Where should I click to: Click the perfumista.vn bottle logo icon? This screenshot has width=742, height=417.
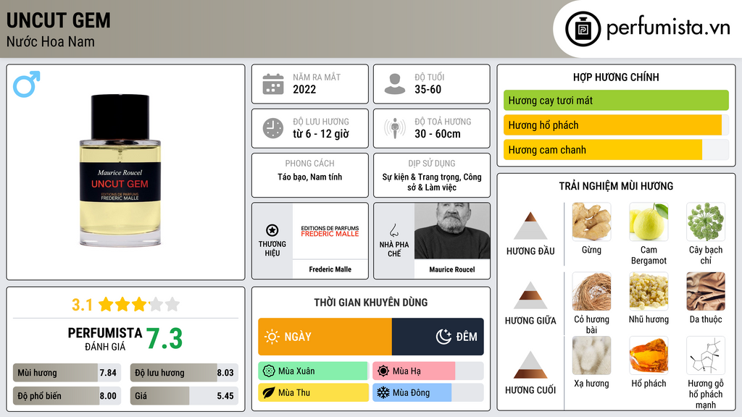583,29
